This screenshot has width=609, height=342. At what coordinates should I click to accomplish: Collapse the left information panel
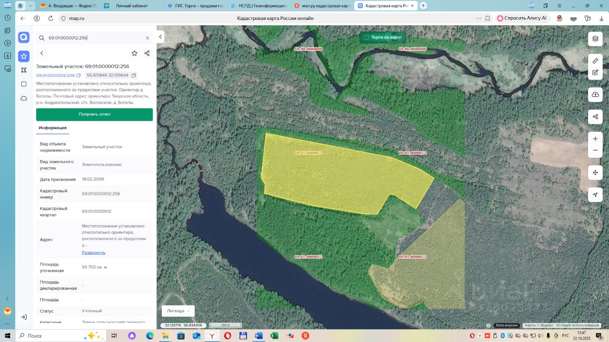160,37
